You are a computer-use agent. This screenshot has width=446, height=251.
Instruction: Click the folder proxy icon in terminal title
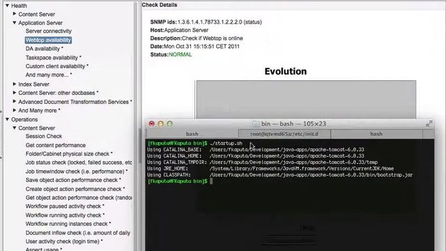click(x=256, y=124)
